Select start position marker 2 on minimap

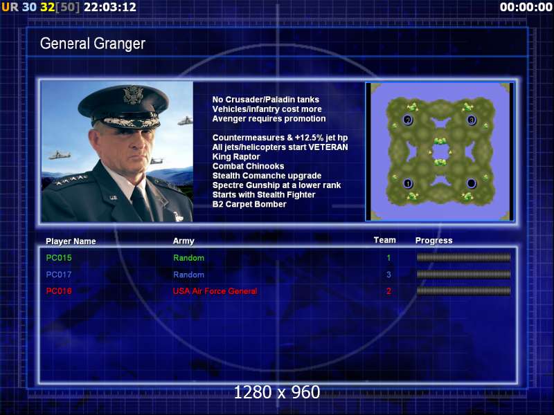[408, 120]
